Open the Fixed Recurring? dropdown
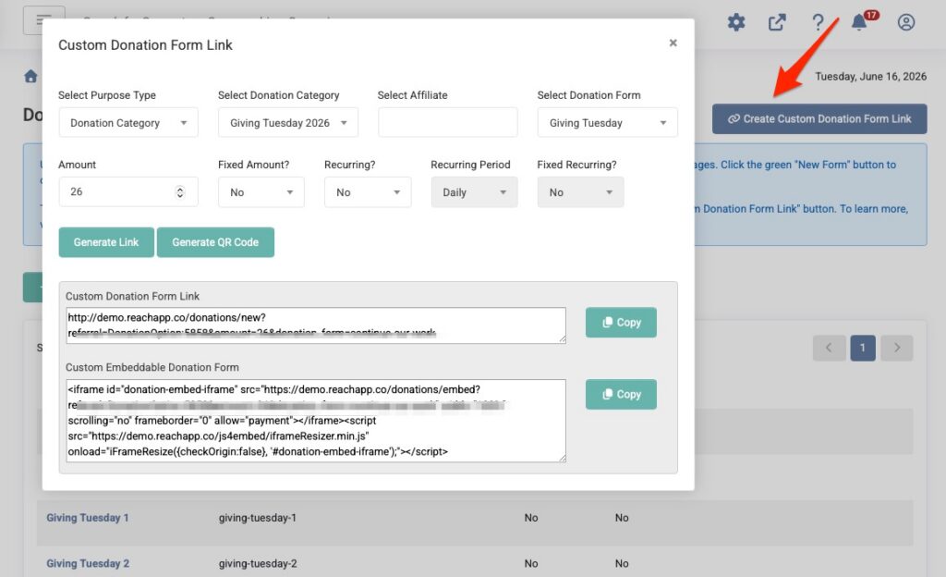 [x=580, y=192]
